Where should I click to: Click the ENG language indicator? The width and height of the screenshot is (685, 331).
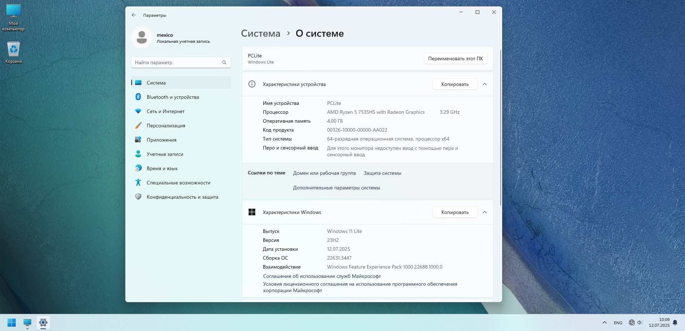coord(618,323)
